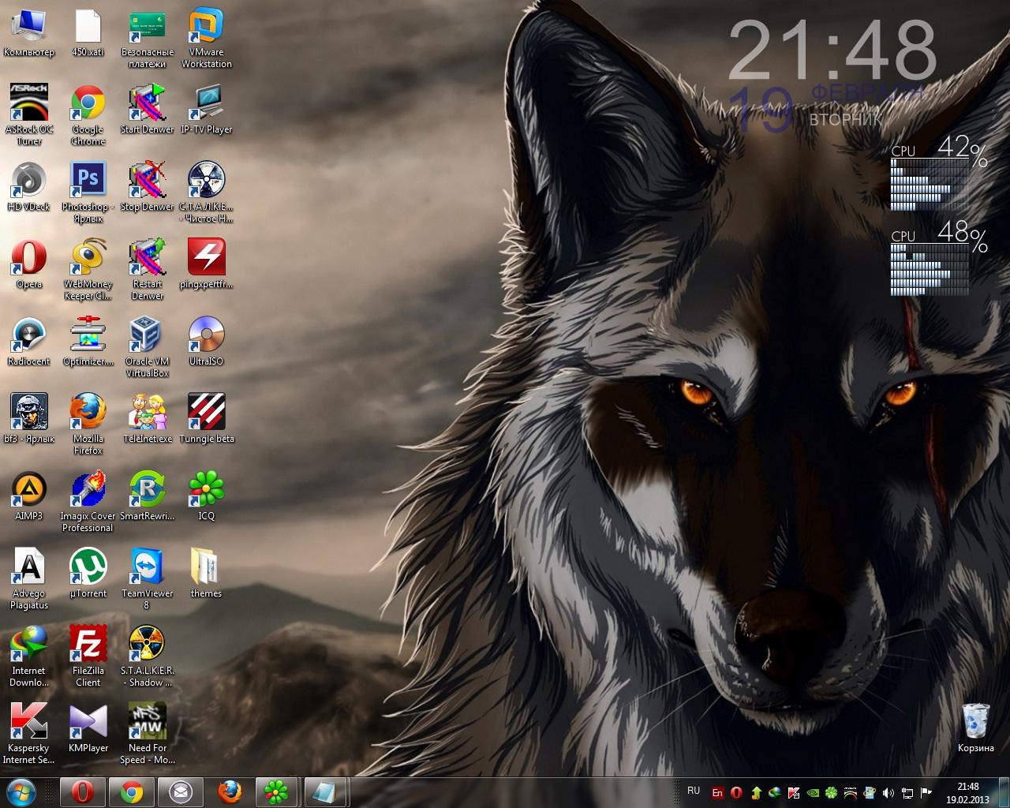Switch to Chrome in the taskbar

131,791
